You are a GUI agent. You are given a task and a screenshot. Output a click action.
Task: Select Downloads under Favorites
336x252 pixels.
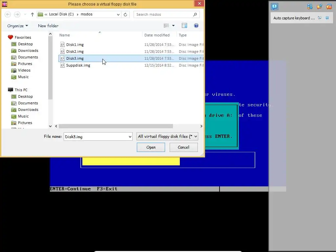28,51
